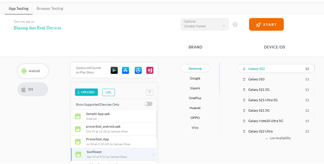Open options for the Sunflower app

pos(153,154)
